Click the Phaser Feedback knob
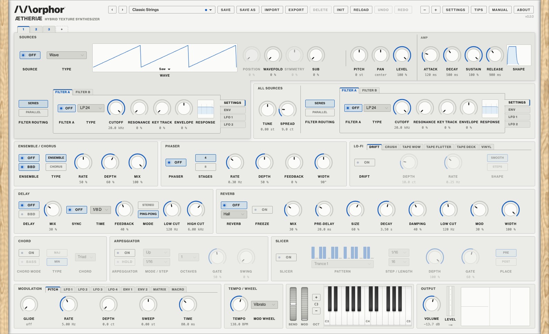Screen dimensions: 549x334 click(x=294, y=162)
